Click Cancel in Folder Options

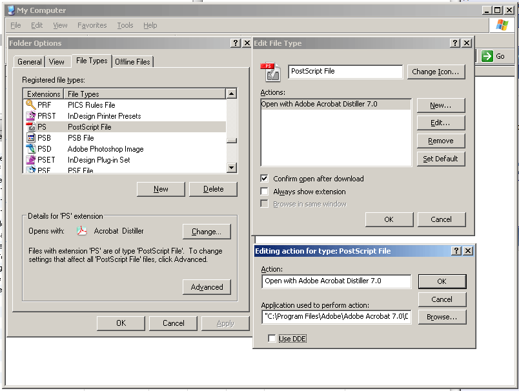pyautogui.click(x=173, y=323)
